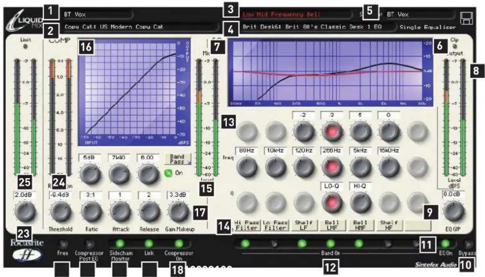Select the Shelf HF band button
This screenshot has width=485, height=277.
(389, 225)
